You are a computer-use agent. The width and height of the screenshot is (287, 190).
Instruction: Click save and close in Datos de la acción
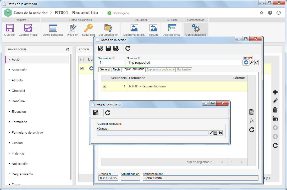[x=116, y=48]
